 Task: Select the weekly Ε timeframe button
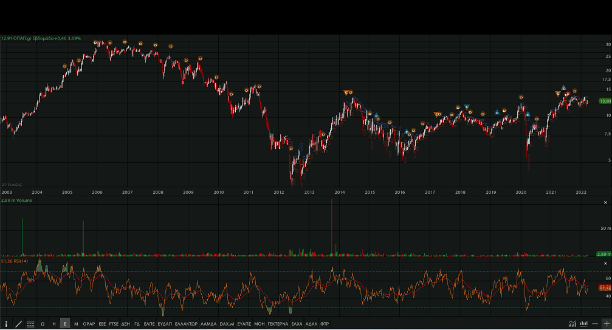(65, 324)
